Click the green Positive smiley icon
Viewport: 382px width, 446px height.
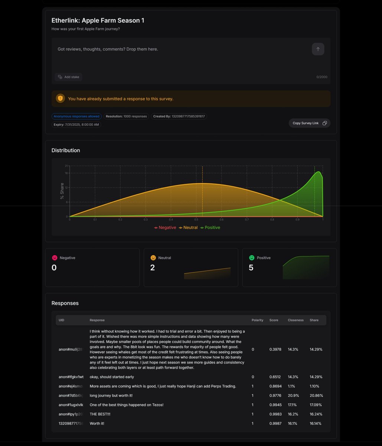click(x=252, y=258)
